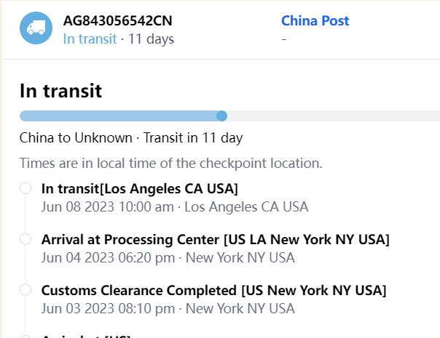
Task: Click the China to Unknown route text
Action: (x=76, y=138)
